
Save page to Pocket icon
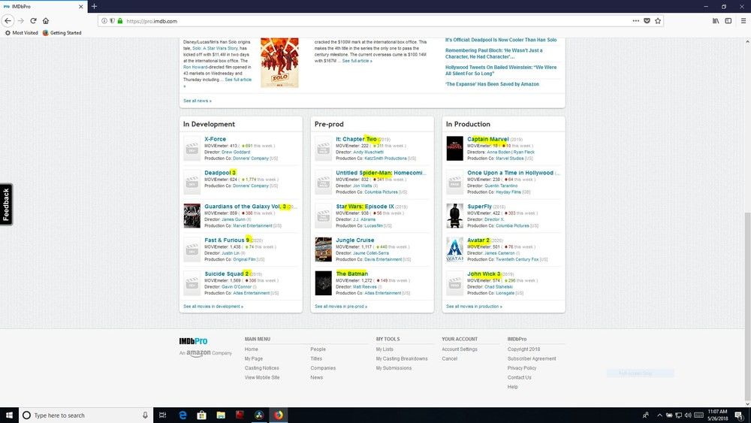tap(647, 20)
